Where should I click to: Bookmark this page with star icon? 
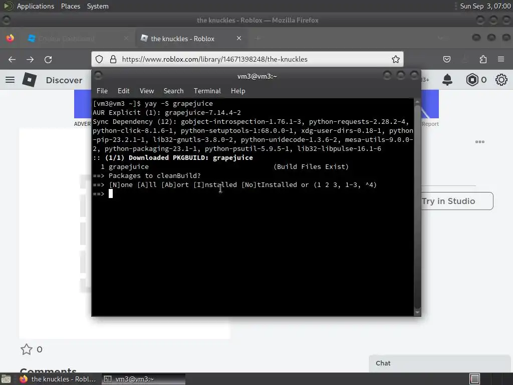click(x=396, y=59)
